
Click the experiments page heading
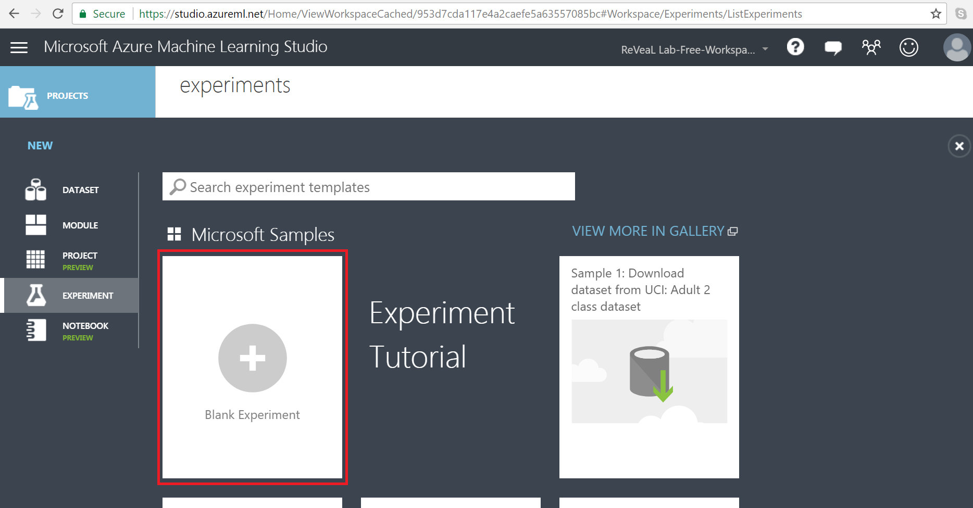235,86
